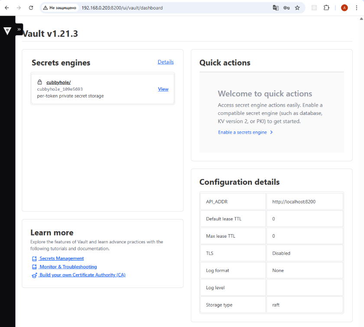Click the API_ADDR label cell
The image size is (364, 327).
(233, 202)
